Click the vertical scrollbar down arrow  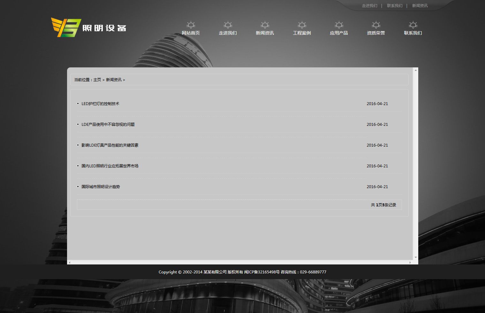click(416, 257)
